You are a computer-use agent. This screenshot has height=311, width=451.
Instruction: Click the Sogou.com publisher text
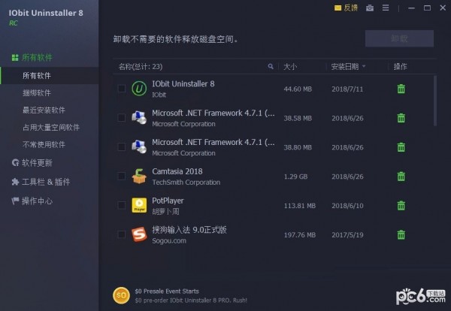click(169, 240)
